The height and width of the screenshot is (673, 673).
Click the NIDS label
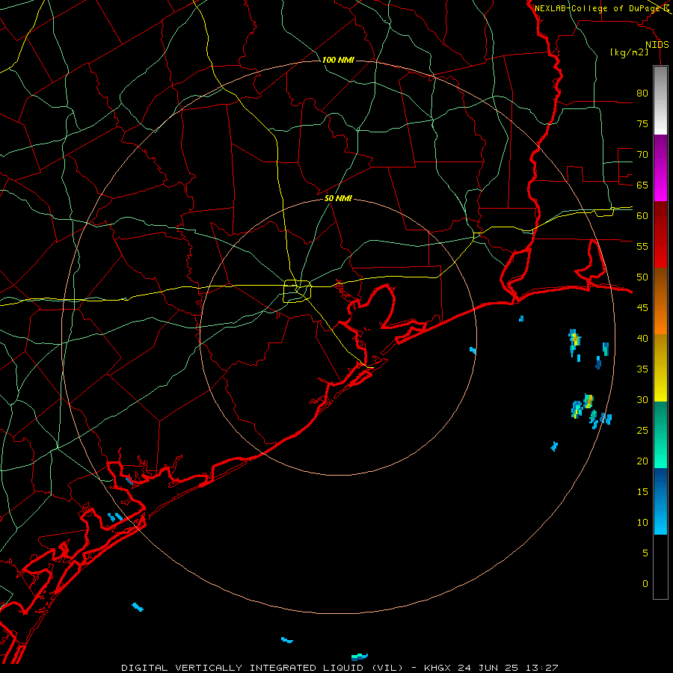click(x=657, y=45)
